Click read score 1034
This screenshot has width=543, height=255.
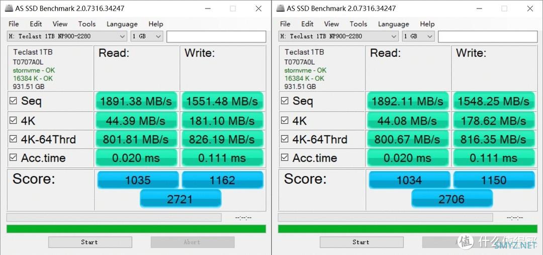(x=410, y=180)
